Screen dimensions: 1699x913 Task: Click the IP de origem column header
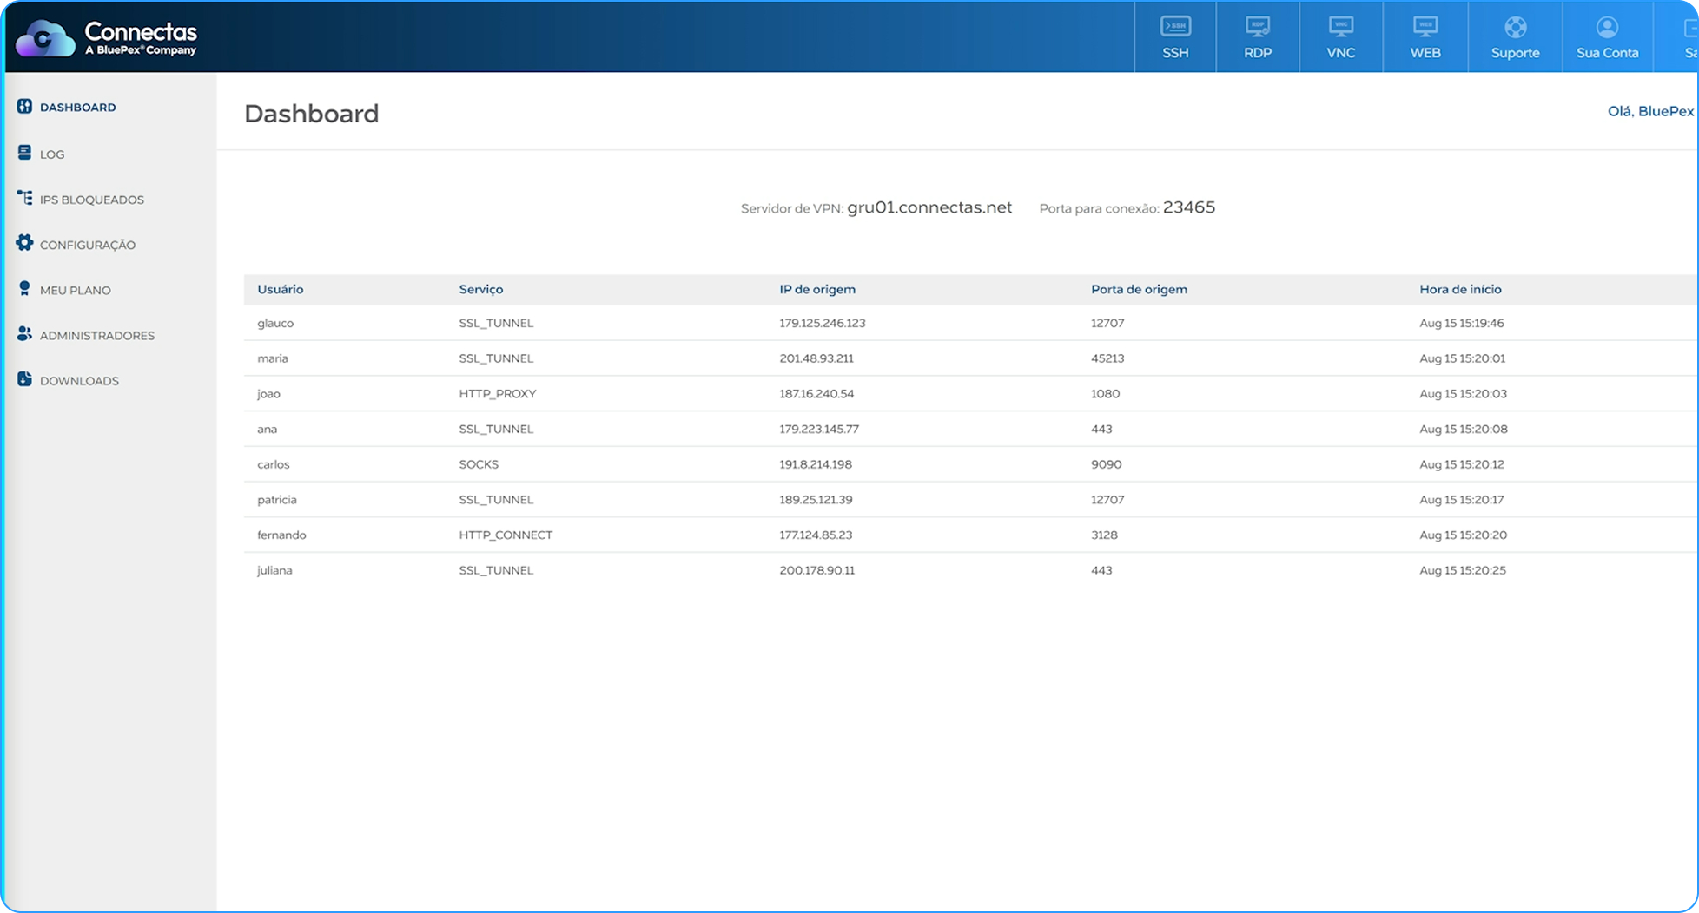pos(816,289)
